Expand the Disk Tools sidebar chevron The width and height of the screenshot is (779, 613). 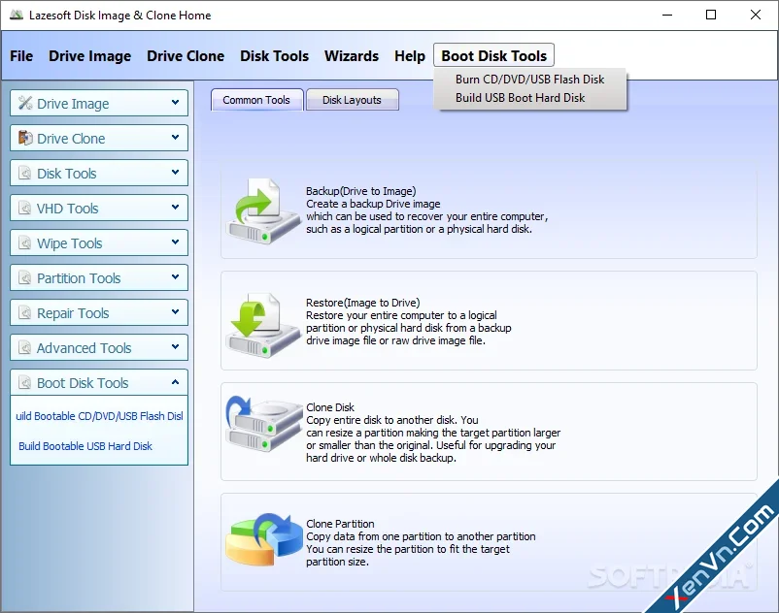[x=175, y=173]
